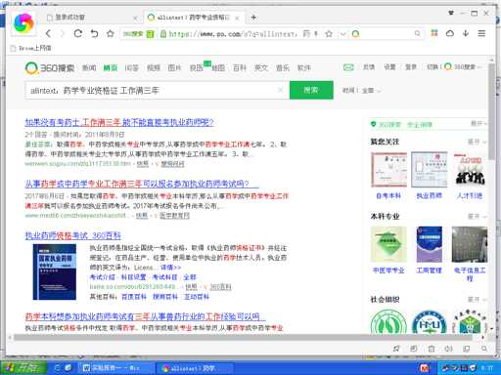Open the 考试科目 sublink
The width and height of the screenshot is (501, 375).
point(164,277)
